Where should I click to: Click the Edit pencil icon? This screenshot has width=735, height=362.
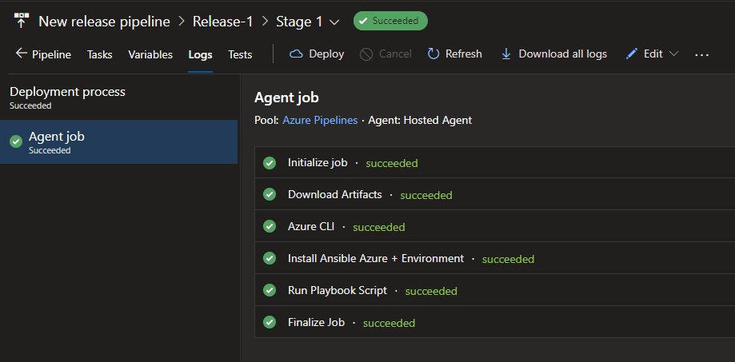632,54
